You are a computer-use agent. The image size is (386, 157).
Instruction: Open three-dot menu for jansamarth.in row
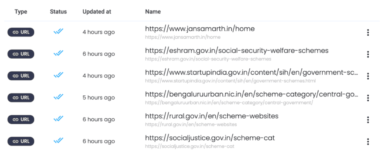(x=368, y=33)
